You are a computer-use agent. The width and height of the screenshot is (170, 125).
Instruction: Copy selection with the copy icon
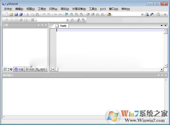click(33, 14)
